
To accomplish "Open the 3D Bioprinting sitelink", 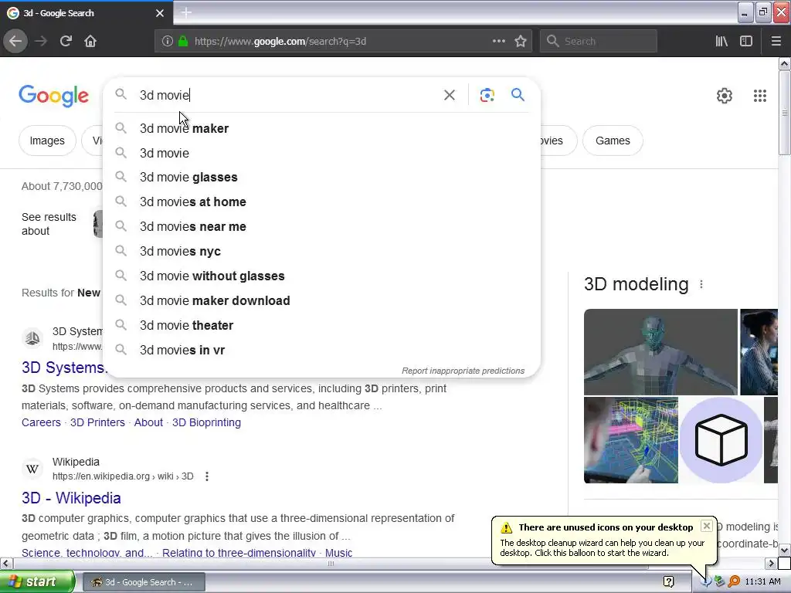I will pyautogui.click(x=206, y=422).
